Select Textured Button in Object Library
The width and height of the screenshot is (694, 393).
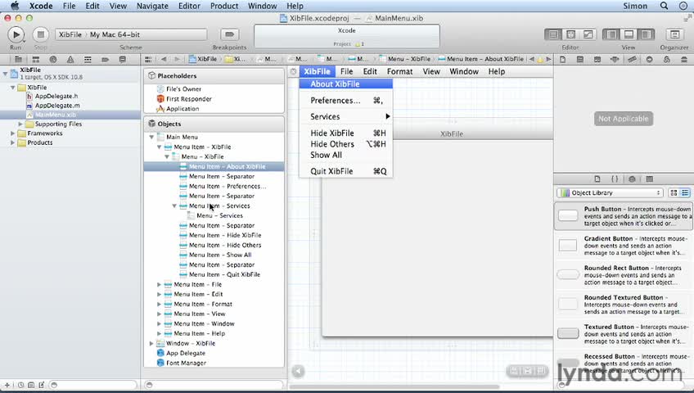coord(623,334)
